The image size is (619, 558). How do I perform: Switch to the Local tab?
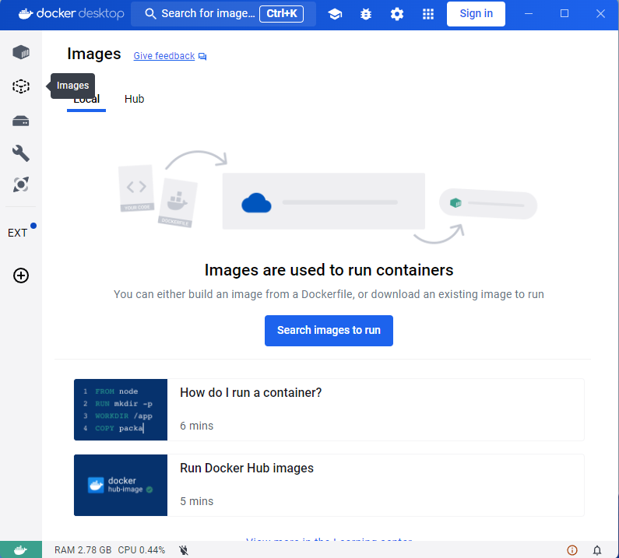point(86,99)
